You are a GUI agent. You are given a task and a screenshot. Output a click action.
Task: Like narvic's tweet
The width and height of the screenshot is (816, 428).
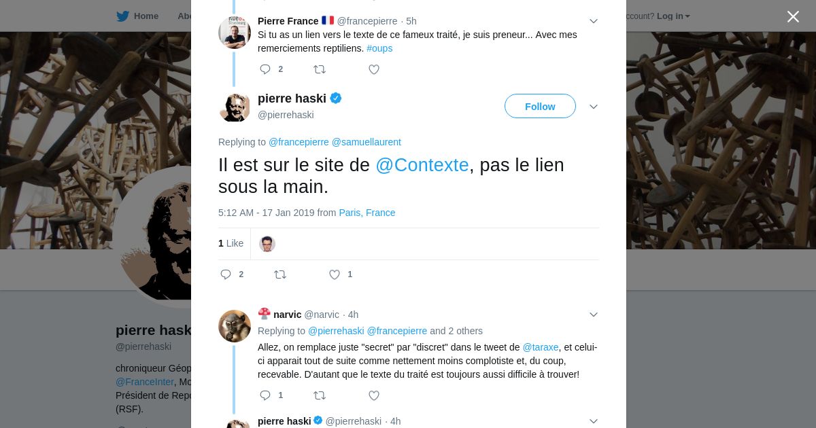pos(374,395)
